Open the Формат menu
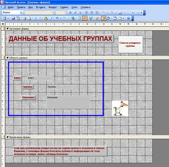The image size is (169, 167). 53,7
